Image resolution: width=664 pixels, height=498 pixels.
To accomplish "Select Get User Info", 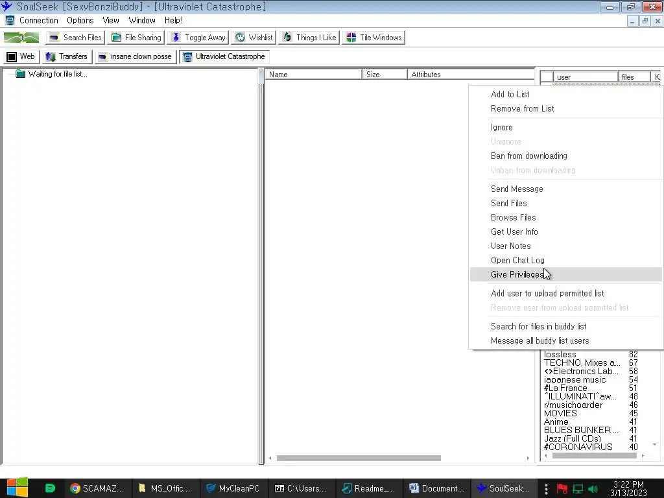I will point(565,232).
